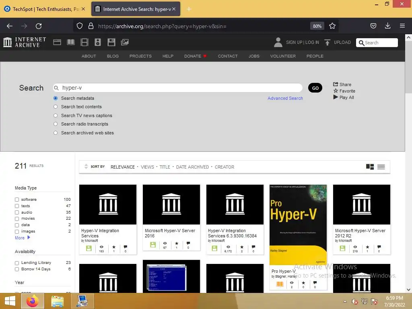
Task: Open the Texts book icon in the Archive navbar
Action: 71,42
